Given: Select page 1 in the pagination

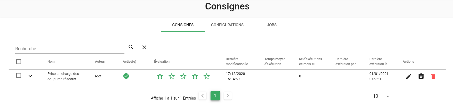Looking at the screenshot, I should tap(215, 96).
